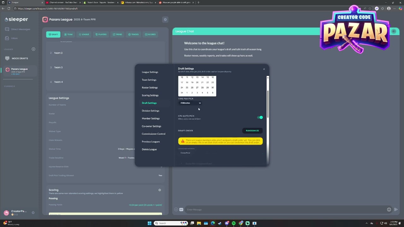Switch to the Team tab
This screenshot has width=404, height=227.
[68, 34]
